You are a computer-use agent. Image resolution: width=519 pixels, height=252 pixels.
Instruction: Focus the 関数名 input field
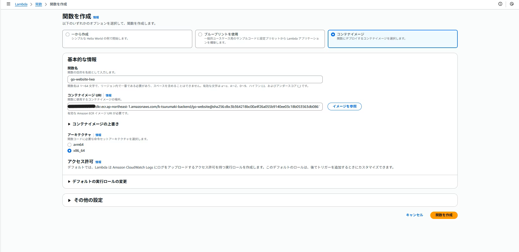tap(195, 79)
